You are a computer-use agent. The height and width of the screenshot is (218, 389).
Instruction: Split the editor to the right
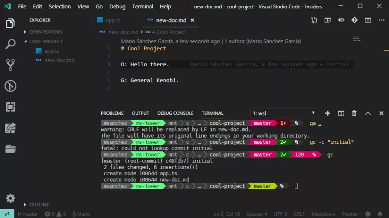pyautogui.click(x=368, y=20)
